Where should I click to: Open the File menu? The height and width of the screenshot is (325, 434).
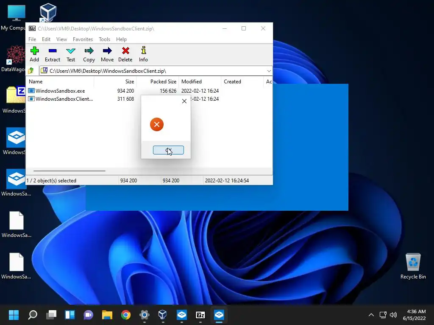pos(32,39)
